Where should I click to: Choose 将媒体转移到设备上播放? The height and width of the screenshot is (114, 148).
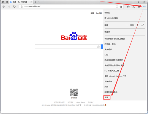tap(114, 39)
